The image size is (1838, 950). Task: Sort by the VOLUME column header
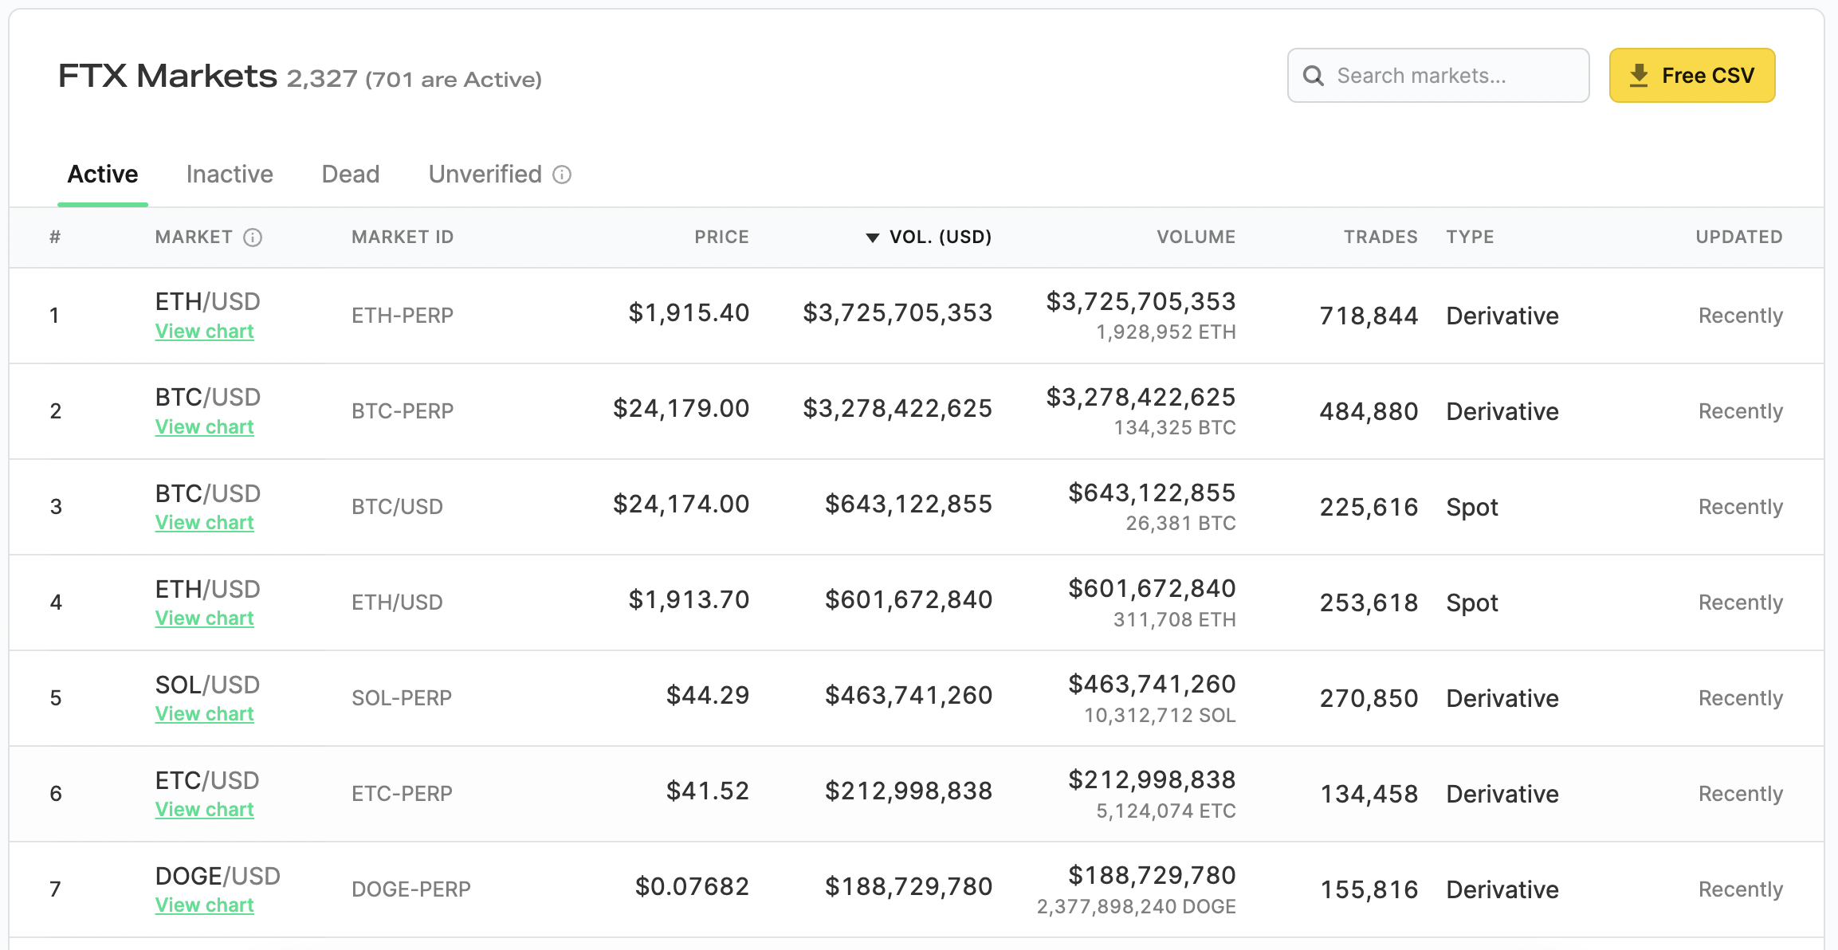pos(1196,237)
